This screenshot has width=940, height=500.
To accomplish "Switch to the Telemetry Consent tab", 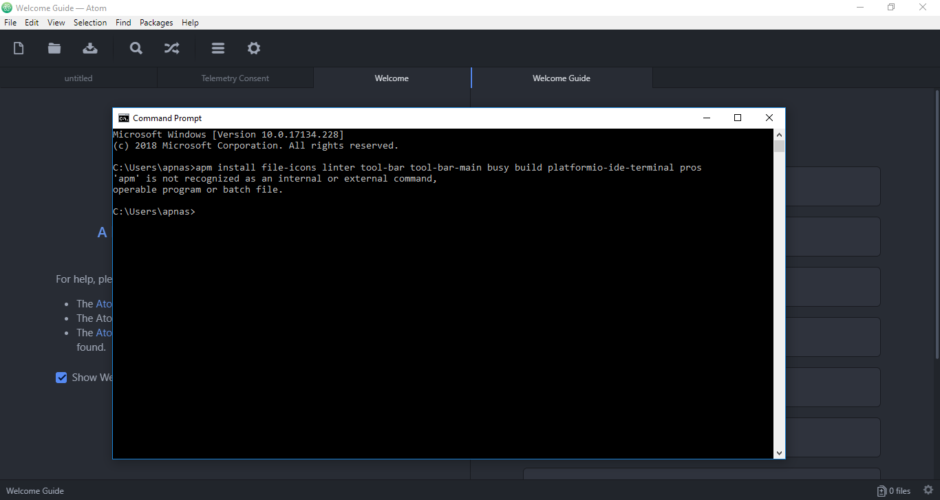I will 235,78.
